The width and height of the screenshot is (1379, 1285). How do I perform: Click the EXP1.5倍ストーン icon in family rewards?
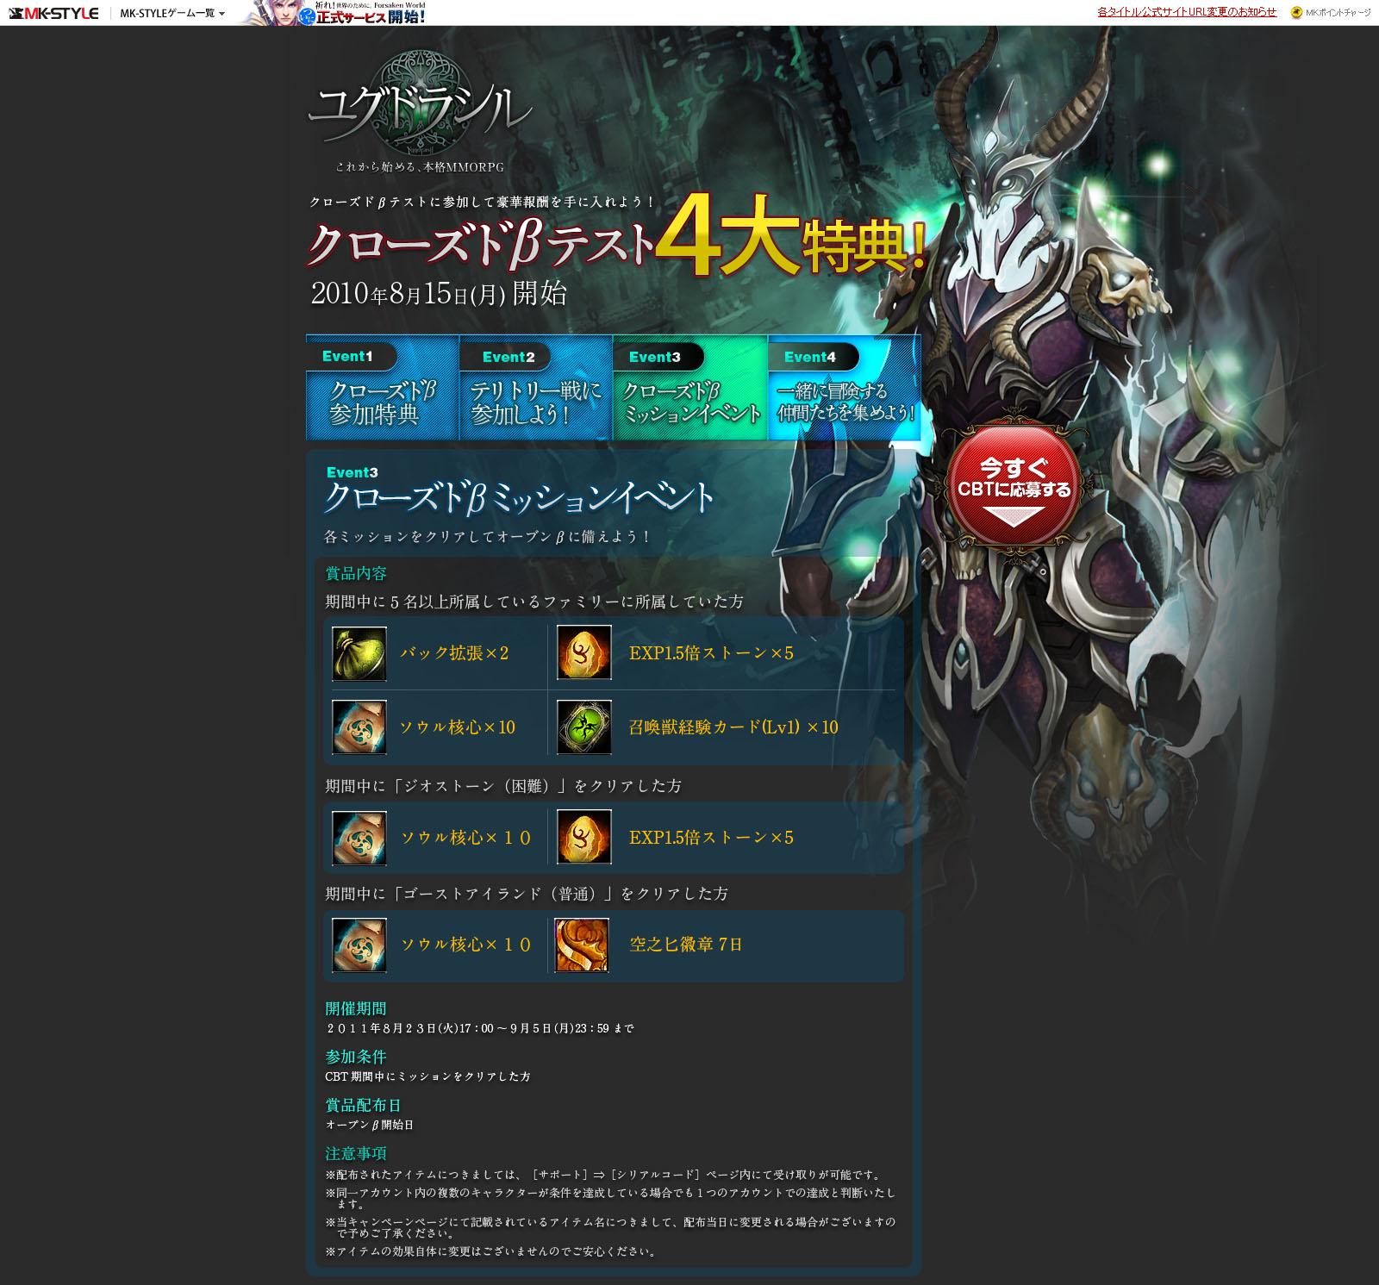[x=584, y=653]
